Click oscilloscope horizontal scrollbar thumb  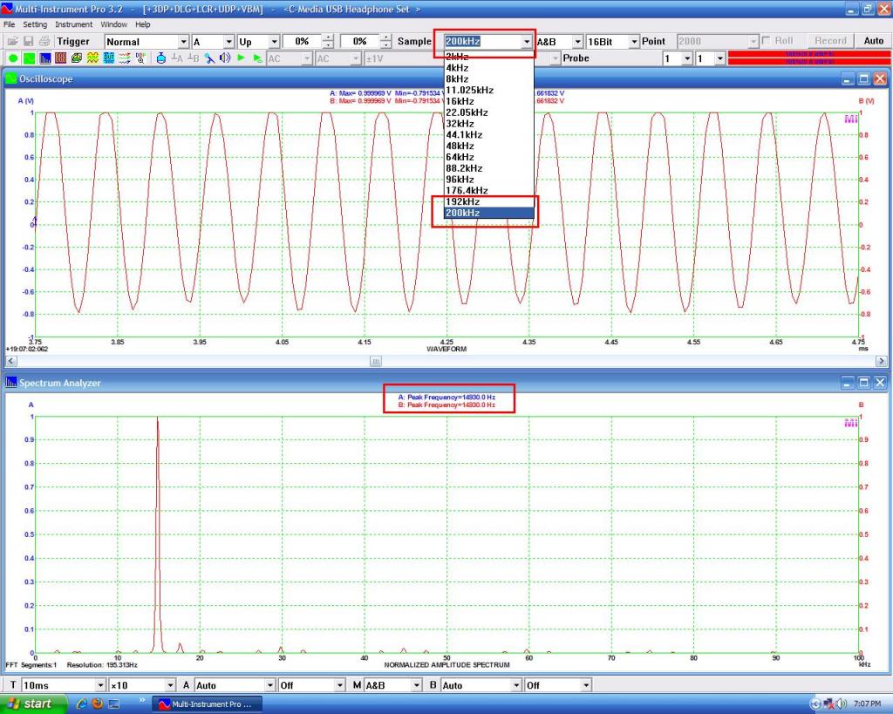coord(375,361)
